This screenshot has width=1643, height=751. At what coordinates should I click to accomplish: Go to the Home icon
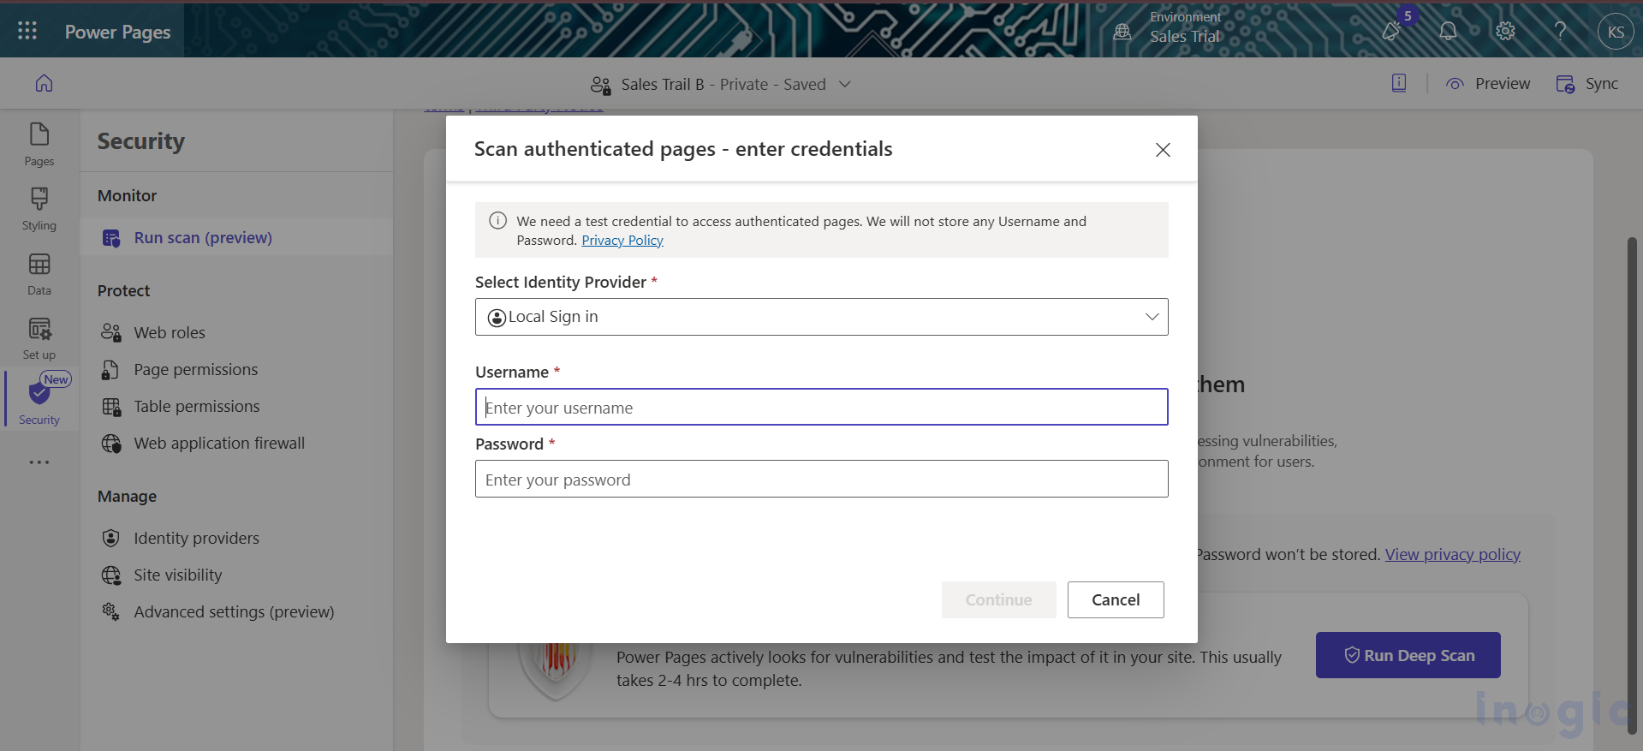(x=44, y=83)
